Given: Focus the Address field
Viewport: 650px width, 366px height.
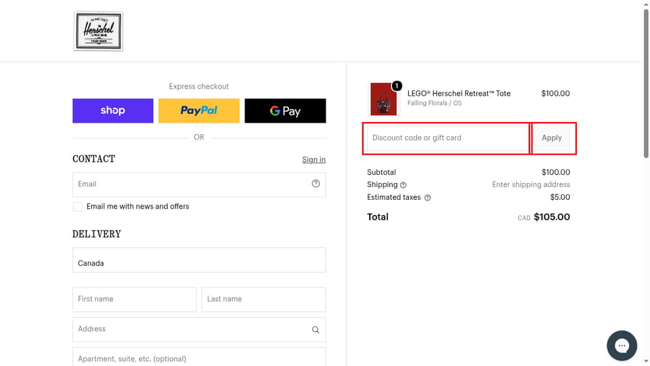Looking at the screenshot, I should [199, 329].
